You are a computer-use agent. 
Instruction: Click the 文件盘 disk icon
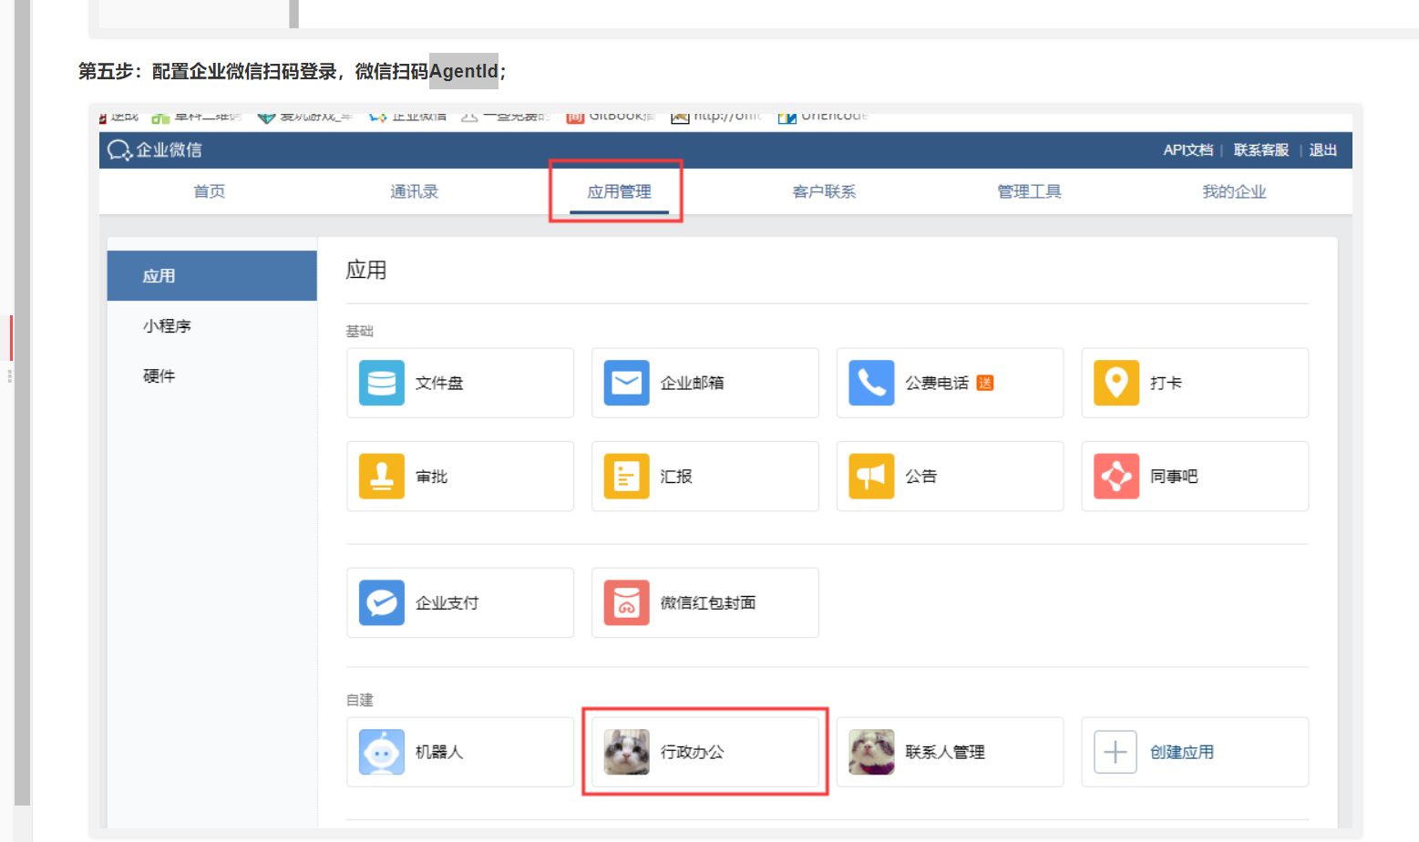(x=381, y=383)
